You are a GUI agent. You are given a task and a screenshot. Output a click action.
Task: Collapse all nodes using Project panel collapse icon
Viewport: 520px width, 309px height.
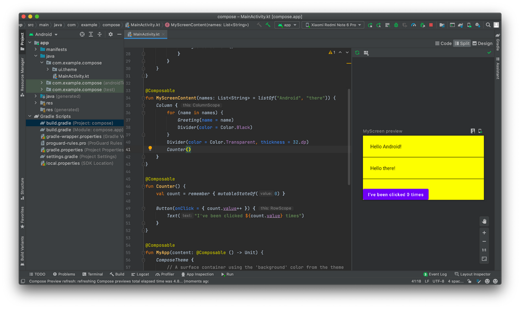[100, 34]
